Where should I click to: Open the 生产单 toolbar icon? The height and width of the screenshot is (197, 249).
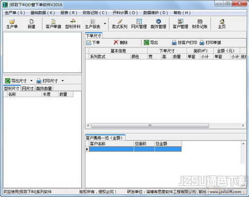point(12,24)
